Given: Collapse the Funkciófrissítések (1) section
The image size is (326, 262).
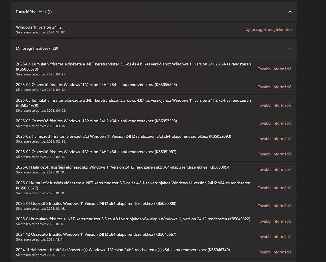Looking at the screenshot, I should [x=290, y=12].
